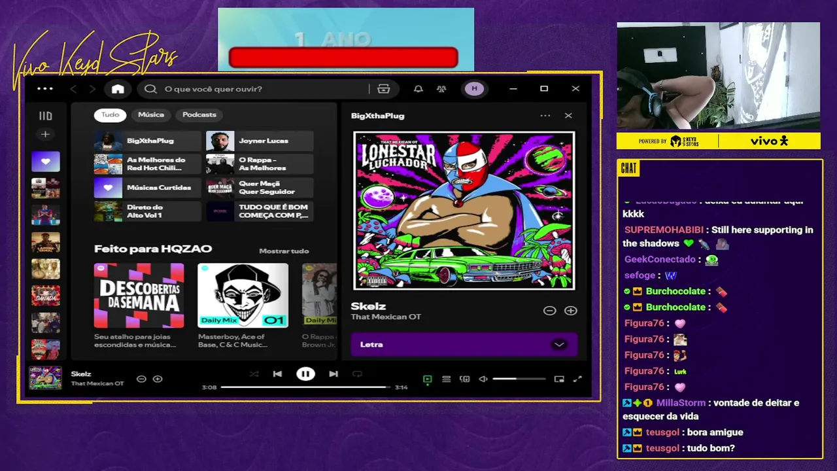Close the BigXthaPlug now playing panel
Viewport: 837px width, 471px height.
pos(568,116)
